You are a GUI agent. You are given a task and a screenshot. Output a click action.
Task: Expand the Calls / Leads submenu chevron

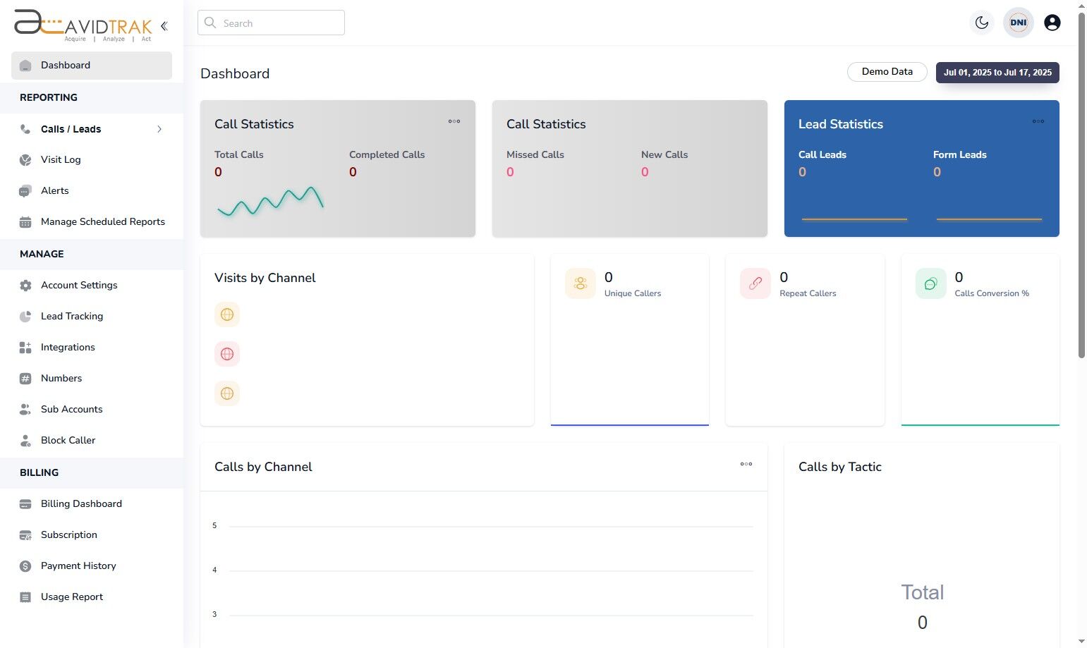[159, 129]
